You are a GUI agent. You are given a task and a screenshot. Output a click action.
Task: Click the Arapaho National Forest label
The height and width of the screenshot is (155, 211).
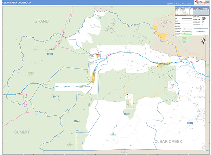click(31, 74)
